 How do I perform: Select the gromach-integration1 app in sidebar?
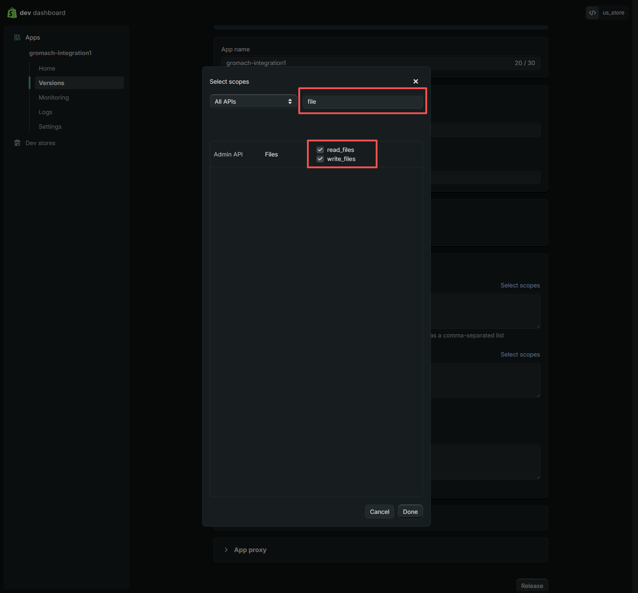pos(60,53)
